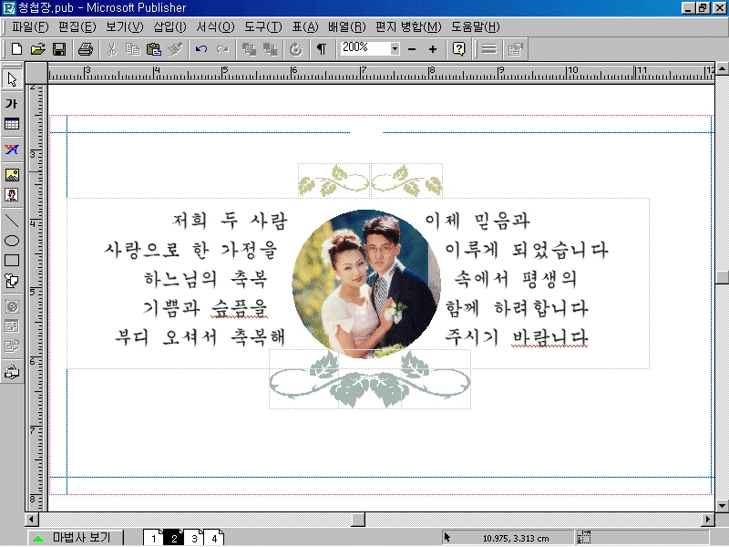Open Help with the question mark icon

[458, 49]
